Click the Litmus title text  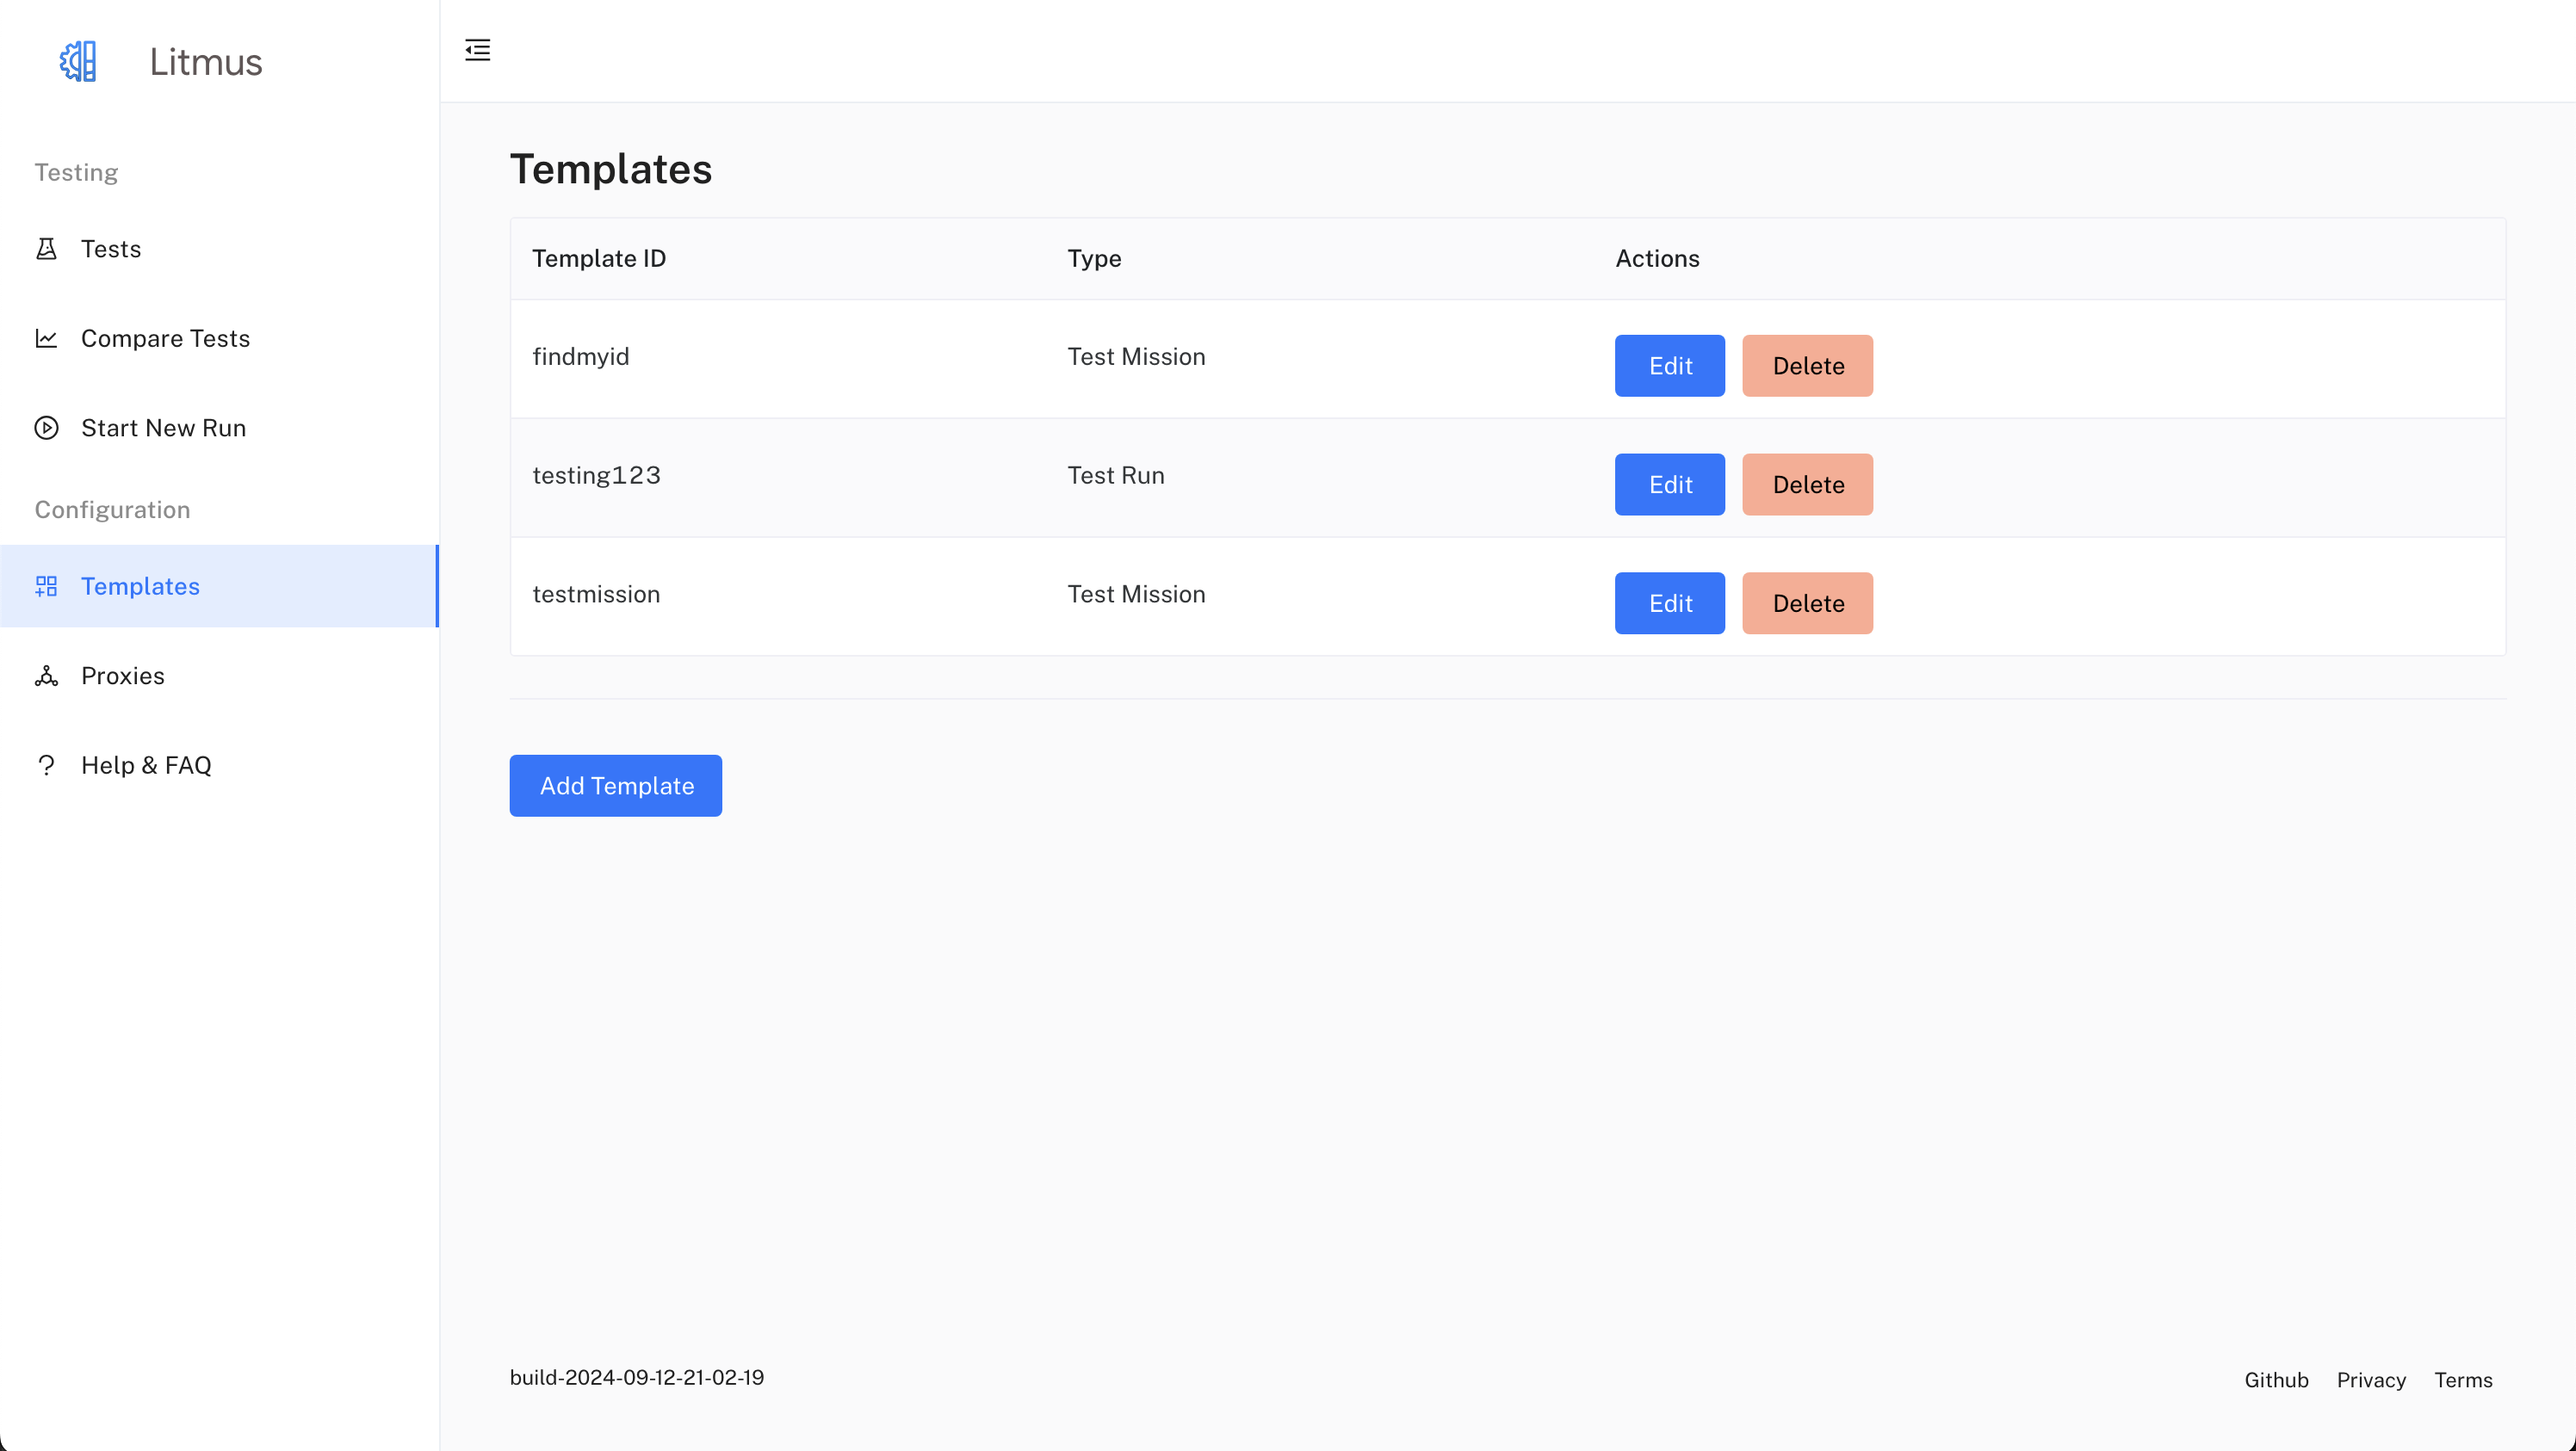(x=206, y=62)
